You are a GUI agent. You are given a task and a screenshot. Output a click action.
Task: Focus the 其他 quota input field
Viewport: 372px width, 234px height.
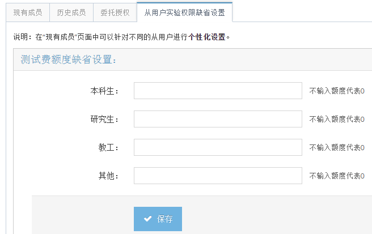click(x=218, y=176)
